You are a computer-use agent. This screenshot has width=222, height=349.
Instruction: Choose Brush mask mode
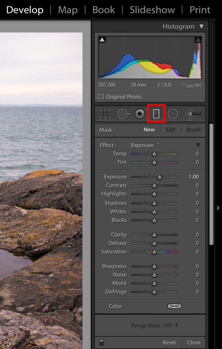[193, 130]
